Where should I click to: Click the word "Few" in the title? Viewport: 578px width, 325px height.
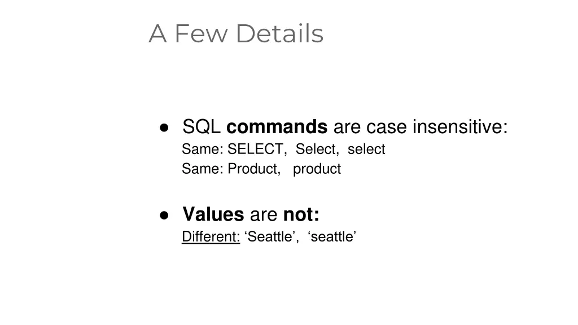click(x=202, y=33)
